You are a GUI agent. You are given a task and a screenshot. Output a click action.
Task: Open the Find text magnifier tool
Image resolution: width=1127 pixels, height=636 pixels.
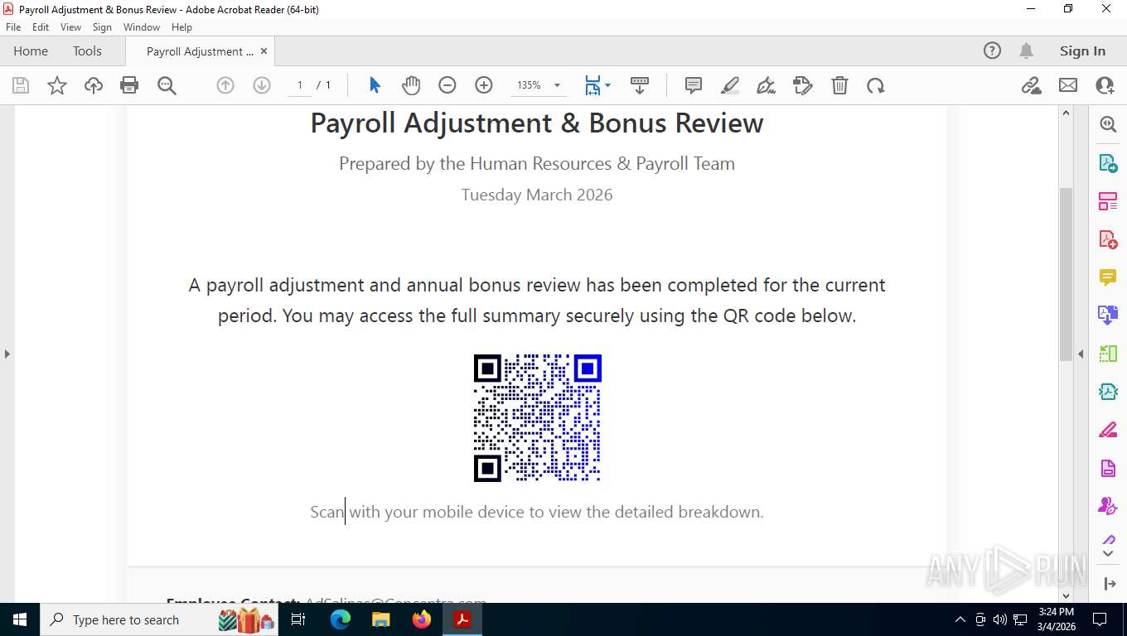(x=167, y=85)
